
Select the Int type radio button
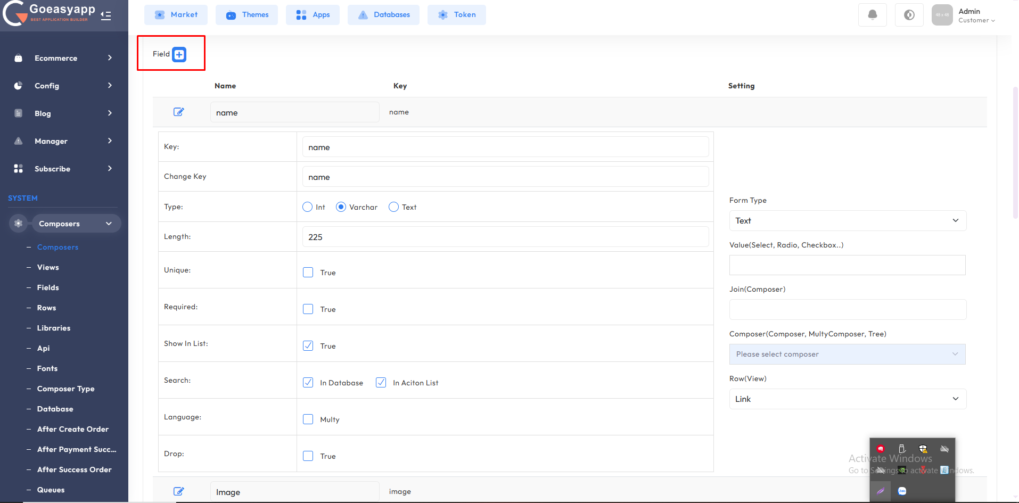308,207
